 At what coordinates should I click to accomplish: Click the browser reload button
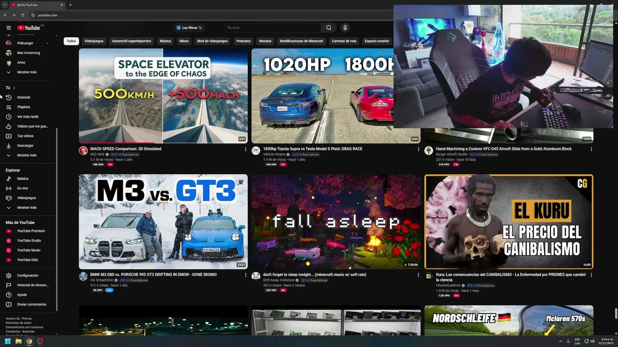22,15
